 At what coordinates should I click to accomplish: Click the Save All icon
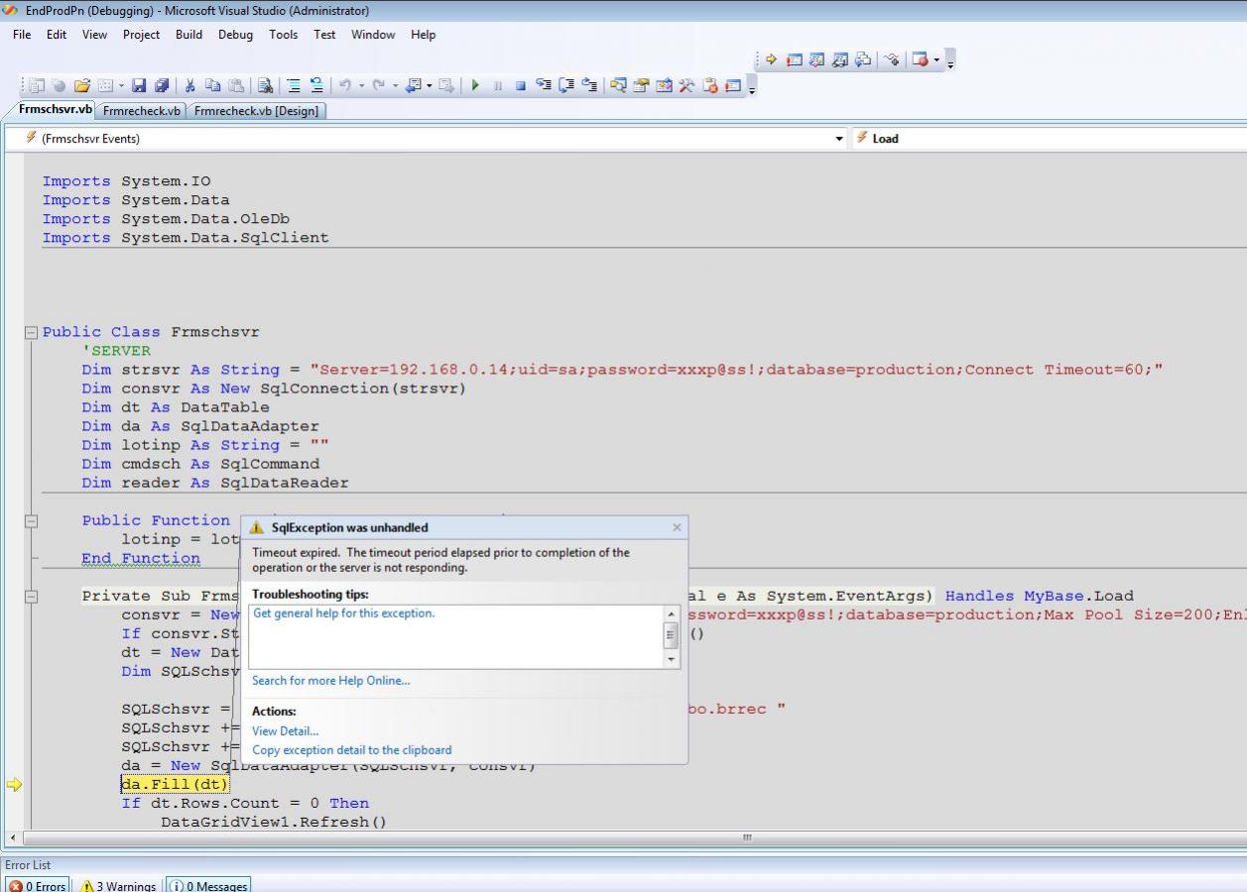coord(162,85)
